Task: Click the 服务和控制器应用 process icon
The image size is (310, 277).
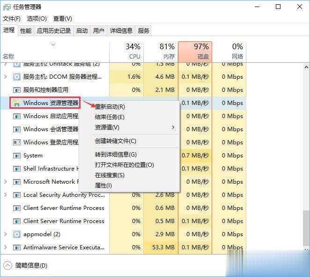Action: (16, 90)
